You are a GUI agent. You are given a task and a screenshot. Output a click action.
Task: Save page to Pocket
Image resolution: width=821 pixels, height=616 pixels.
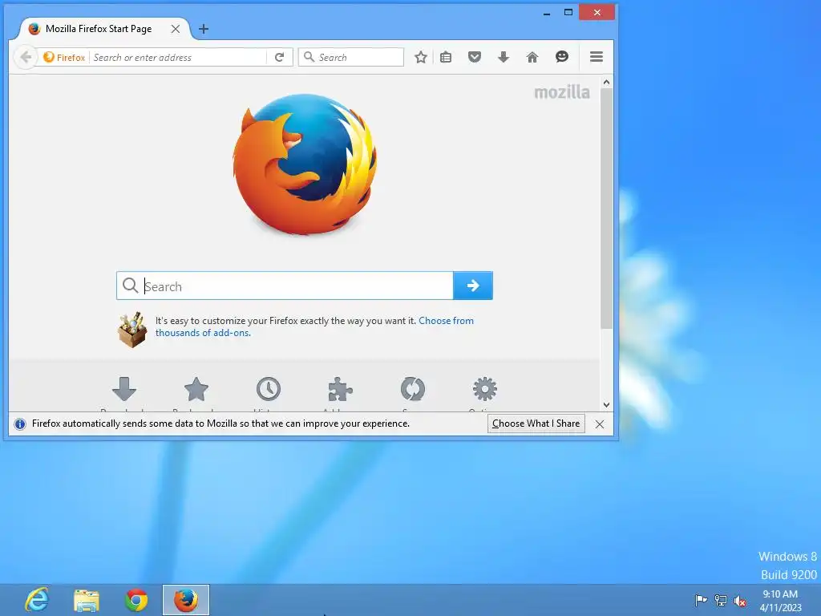475,57
